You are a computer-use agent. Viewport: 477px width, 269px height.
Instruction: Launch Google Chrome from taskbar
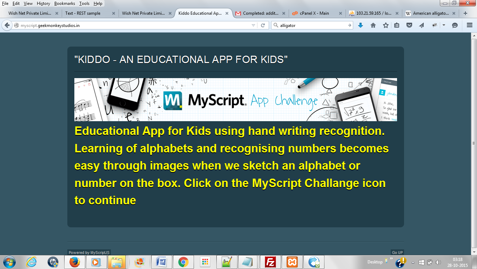click(183, 262)
